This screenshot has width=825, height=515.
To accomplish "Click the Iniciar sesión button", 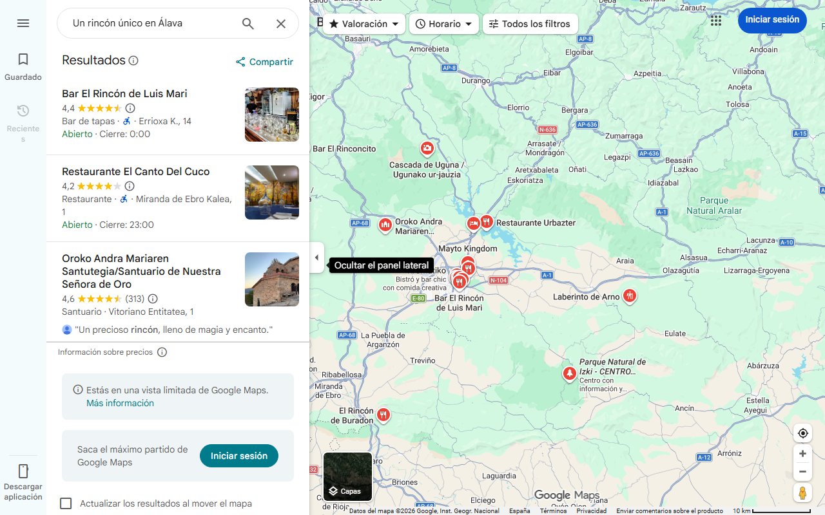I will pyautogui.click(x=772, y=20).
